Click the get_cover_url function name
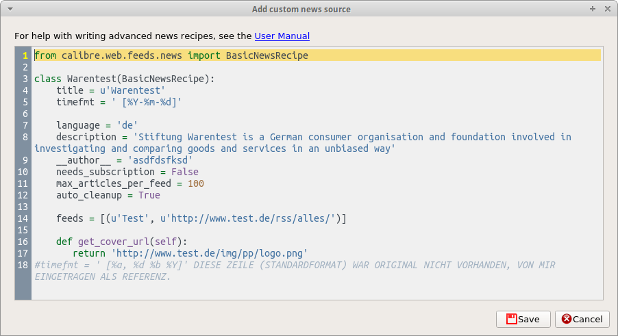This screenshot has height=336, width=618. [x=114, y=242]
